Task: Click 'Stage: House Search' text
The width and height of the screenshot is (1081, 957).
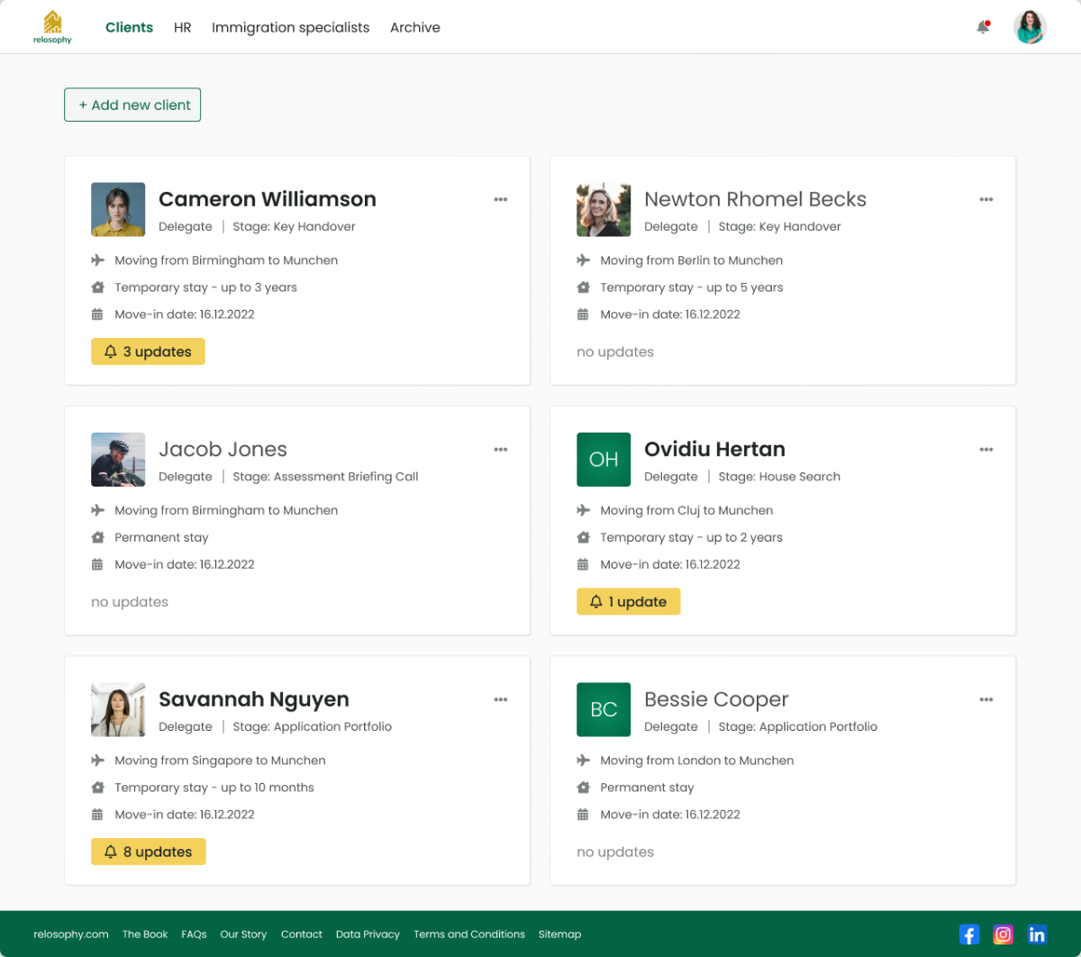Action: [x=779, y=477]
